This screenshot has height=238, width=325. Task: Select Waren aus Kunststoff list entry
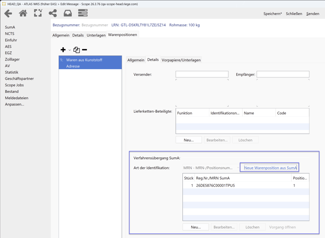[90, 60]
